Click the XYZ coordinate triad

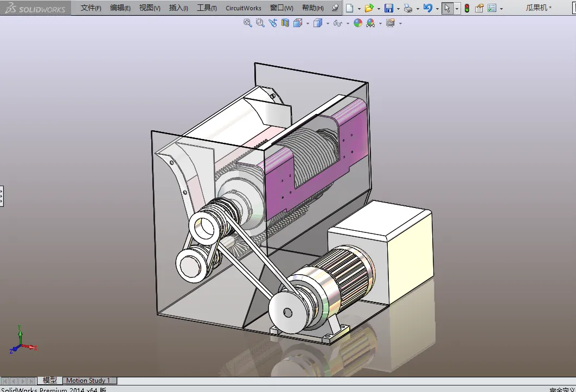click(x=22, y=340)
